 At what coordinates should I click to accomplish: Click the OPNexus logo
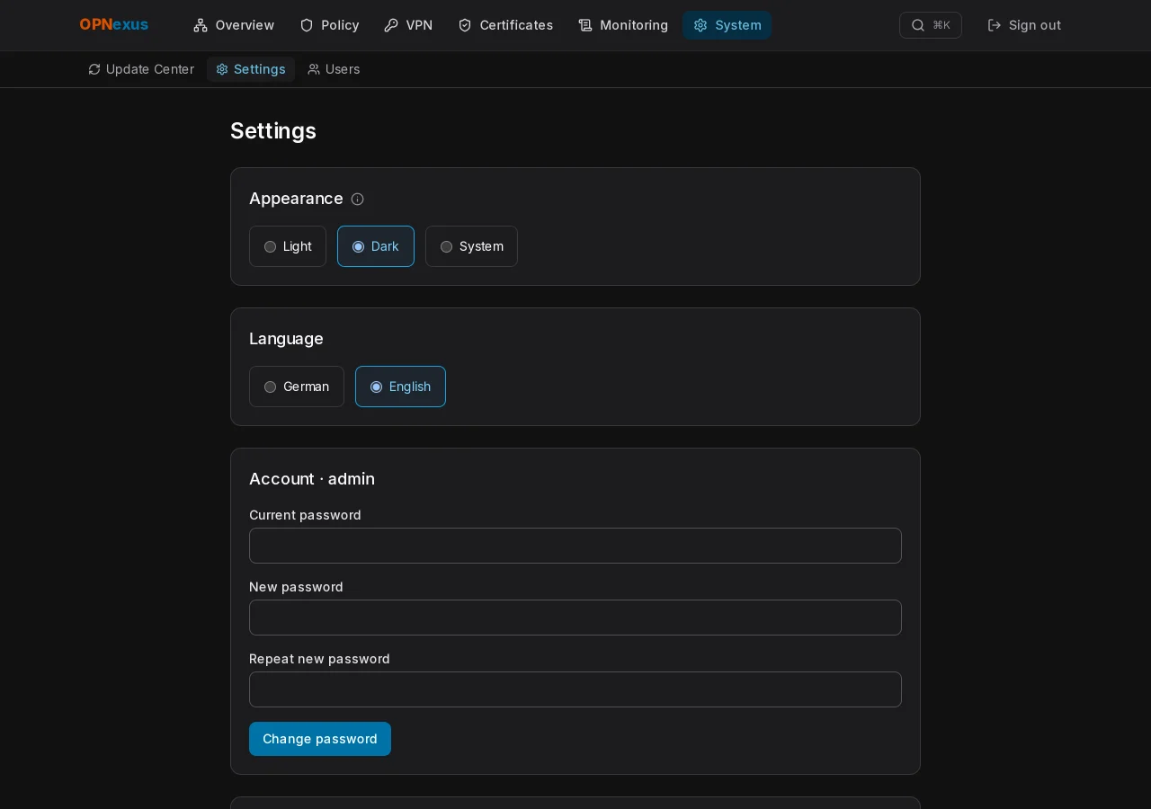pos(114,25)
